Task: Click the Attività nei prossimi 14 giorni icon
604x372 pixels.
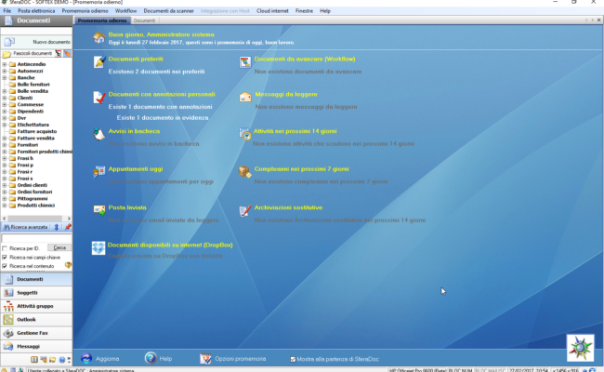Action: [245, 134]
